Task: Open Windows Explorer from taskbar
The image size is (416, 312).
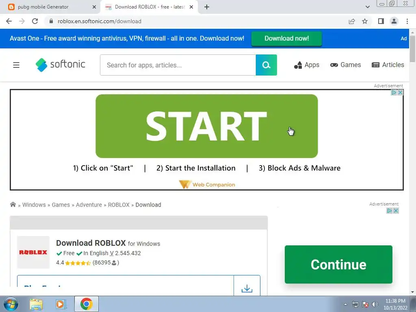Action: (x=36, y=304)
